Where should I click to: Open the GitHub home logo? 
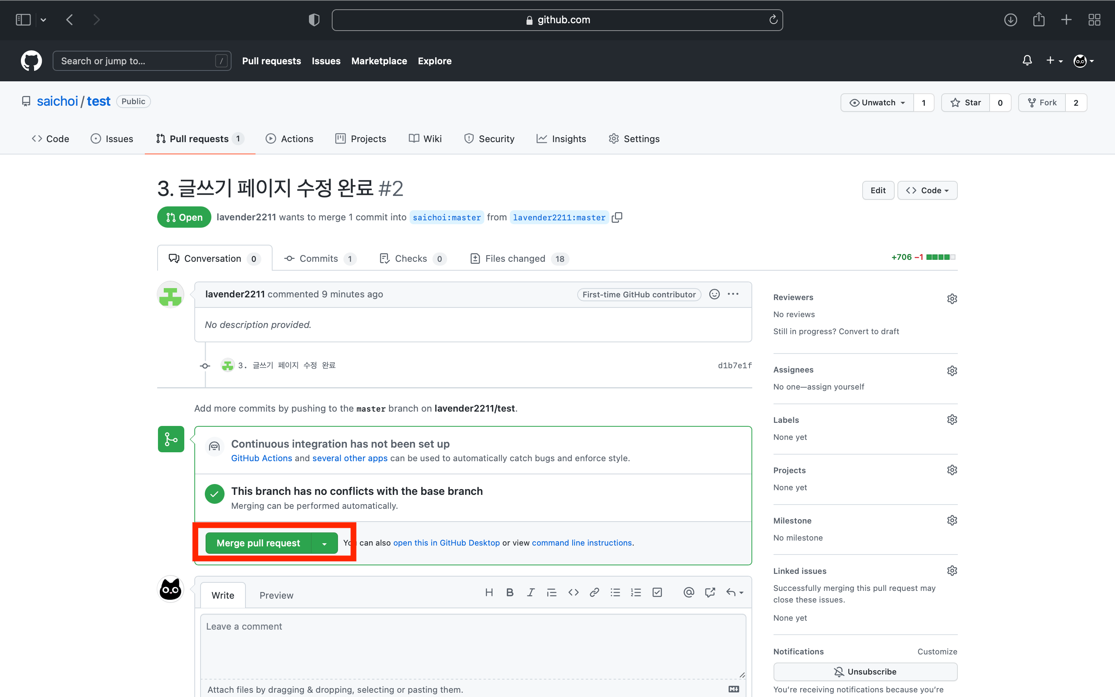pos(31,61)
